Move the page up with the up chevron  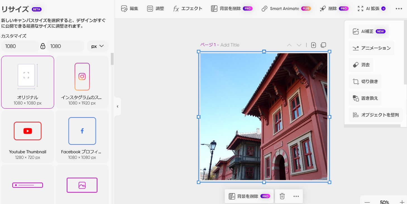[x=289, y=45]
